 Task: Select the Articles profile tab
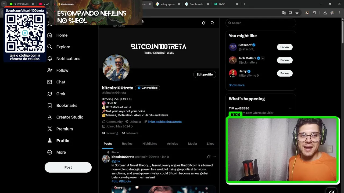pos(173,144)
